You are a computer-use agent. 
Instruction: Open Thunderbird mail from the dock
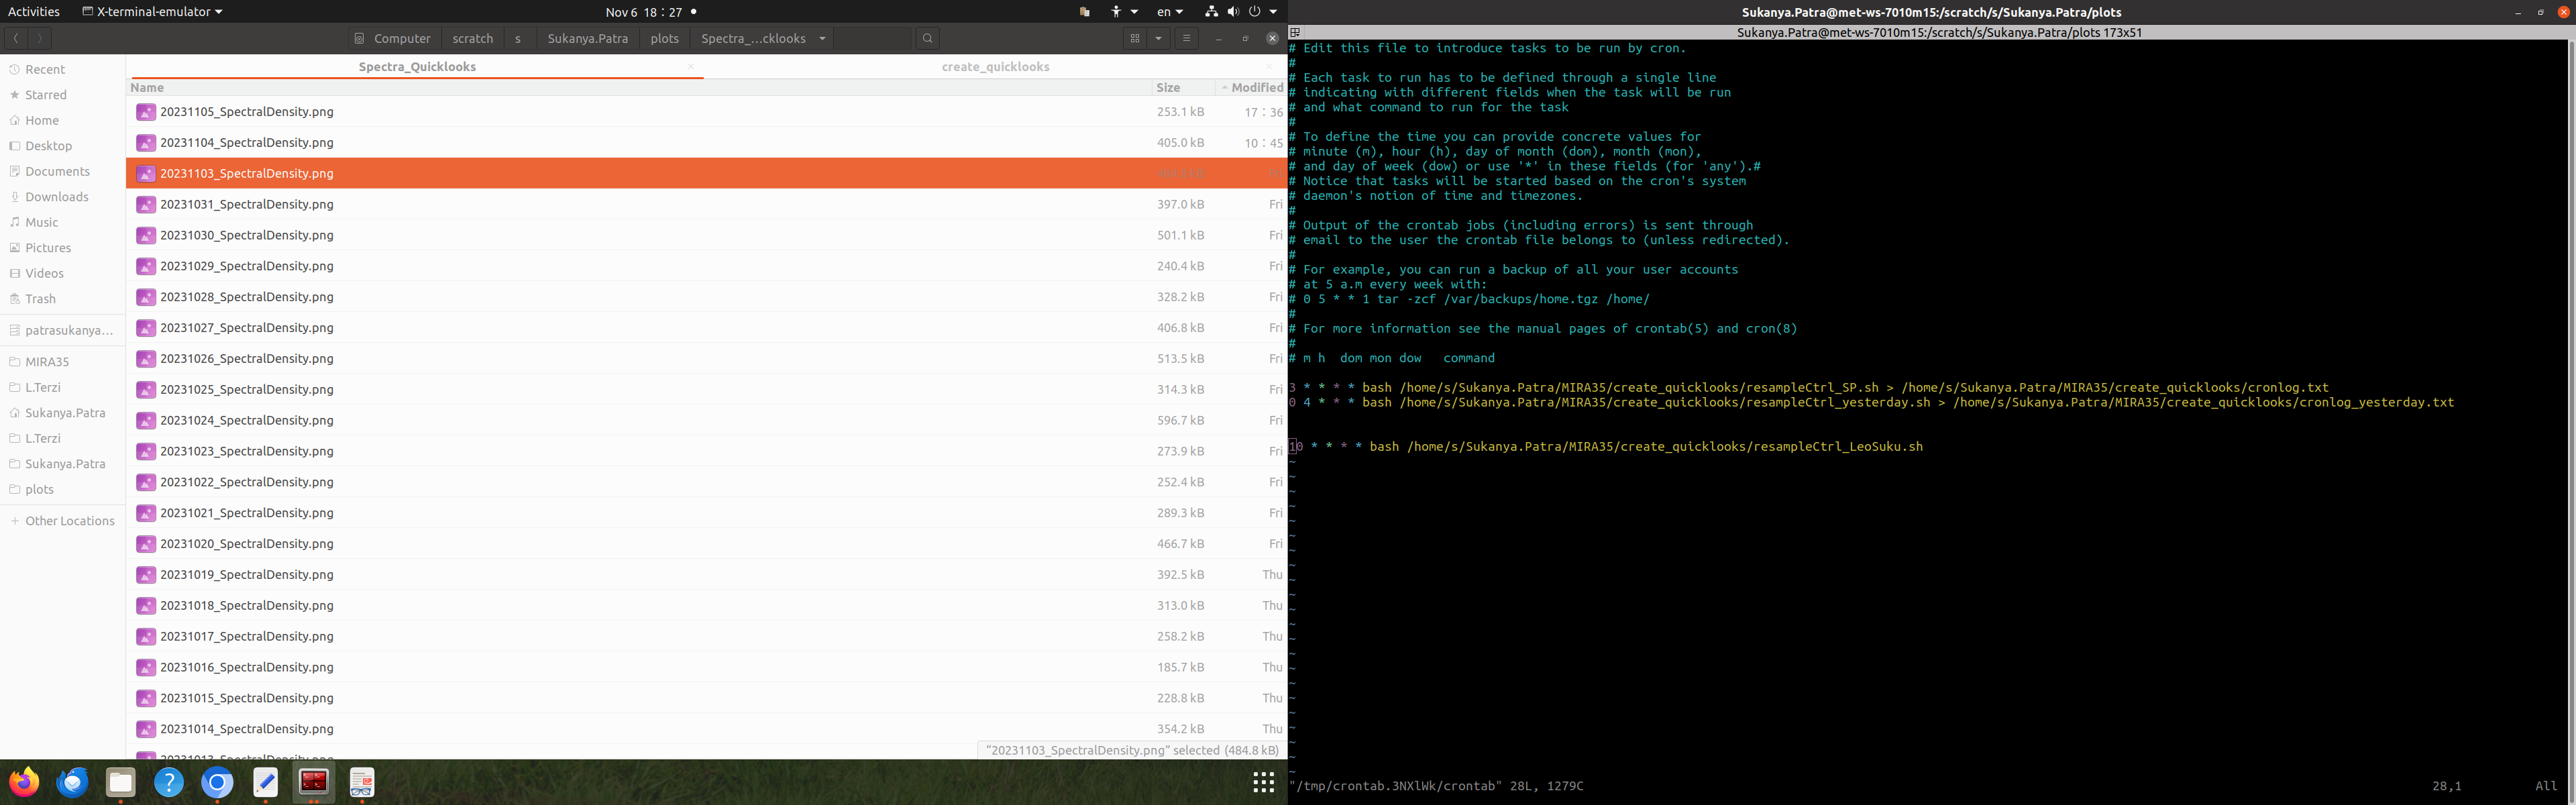tap(72, 782)
